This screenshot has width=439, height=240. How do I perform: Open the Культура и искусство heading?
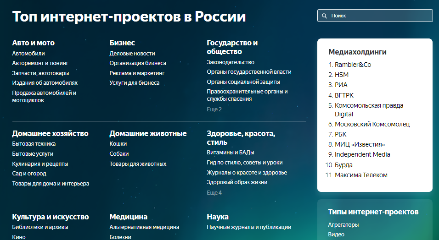(x=50, y=217)
